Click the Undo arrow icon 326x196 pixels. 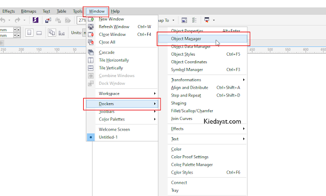3,20
